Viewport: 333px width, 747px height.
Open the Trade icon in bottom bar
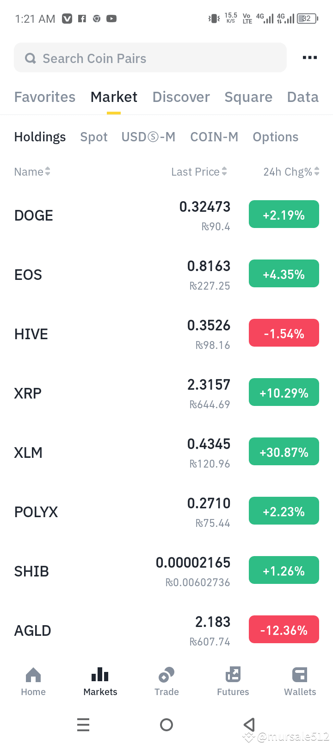coord(166,675)
